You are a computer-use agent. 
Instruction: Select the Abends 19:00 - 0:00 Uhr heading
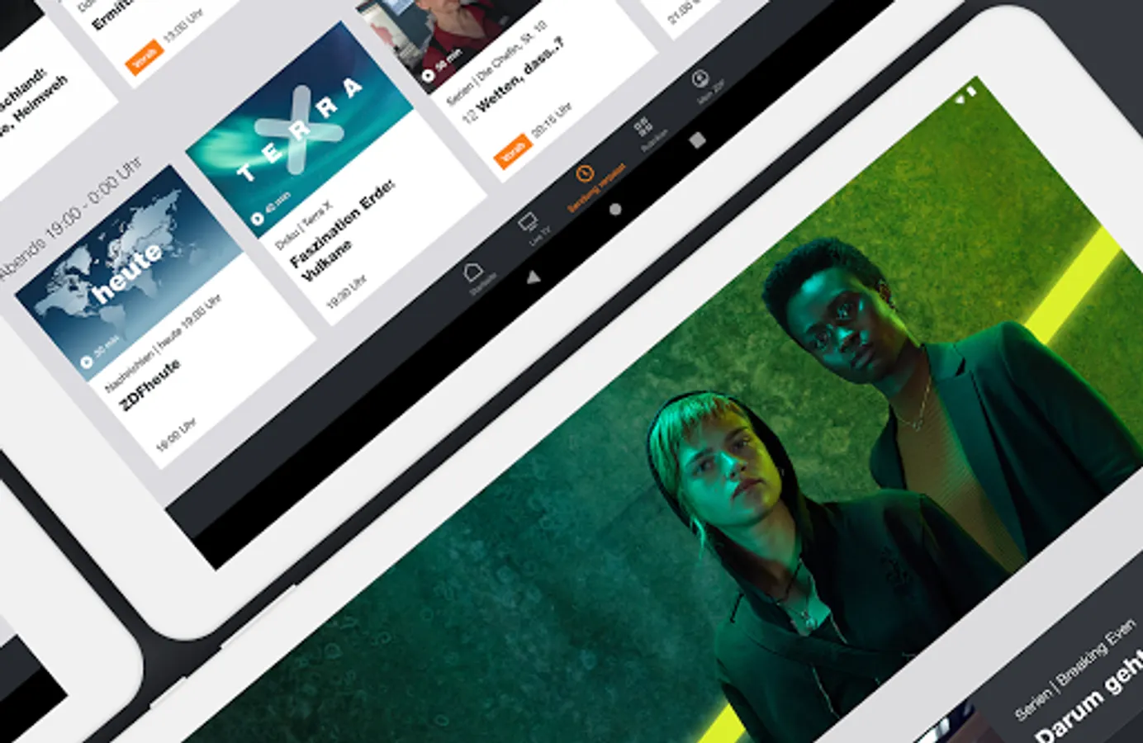click(70, 219)
